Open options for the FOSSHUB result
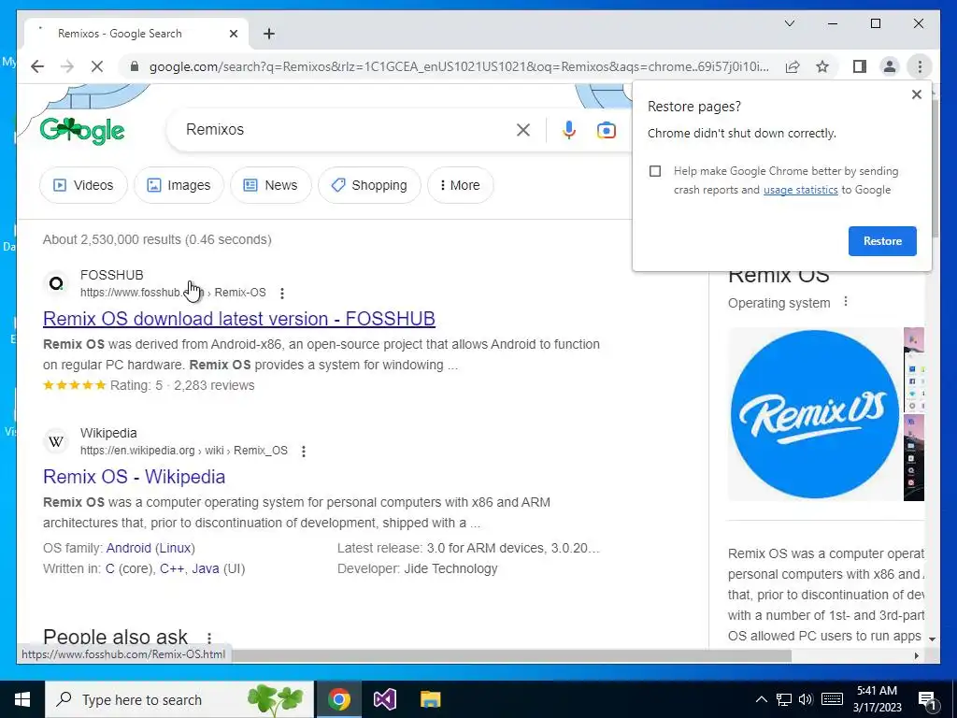This screenshot has width=957, height=718. pos(282,293)
